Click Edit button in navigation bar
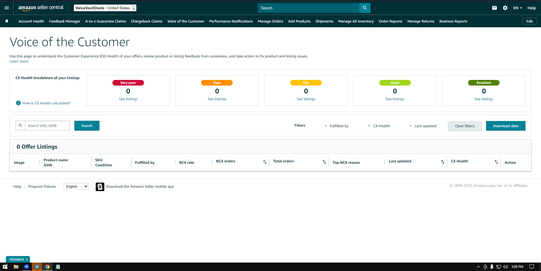This screenshot has width=541, height=271. coord(529,21)
